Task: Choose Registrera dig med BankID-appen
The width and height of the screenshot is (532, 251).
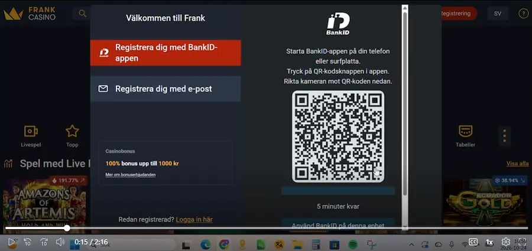Action: pos(166,53)
